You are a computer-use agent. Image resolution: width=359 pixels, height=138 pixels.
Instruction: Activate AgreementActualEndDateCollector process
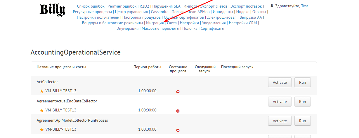pyautogui.click(x=280, y=102)
